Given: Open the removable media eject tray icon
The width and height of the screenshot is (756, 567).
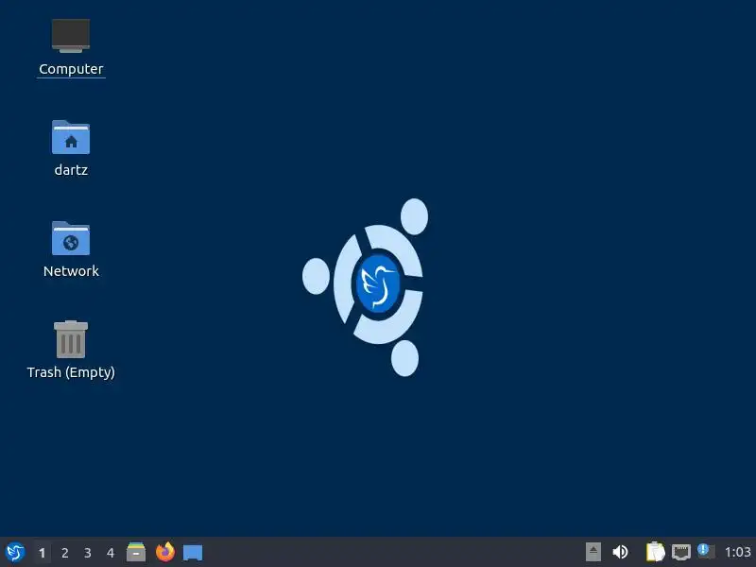Looking at the screenshot, I should pos(593,552).
